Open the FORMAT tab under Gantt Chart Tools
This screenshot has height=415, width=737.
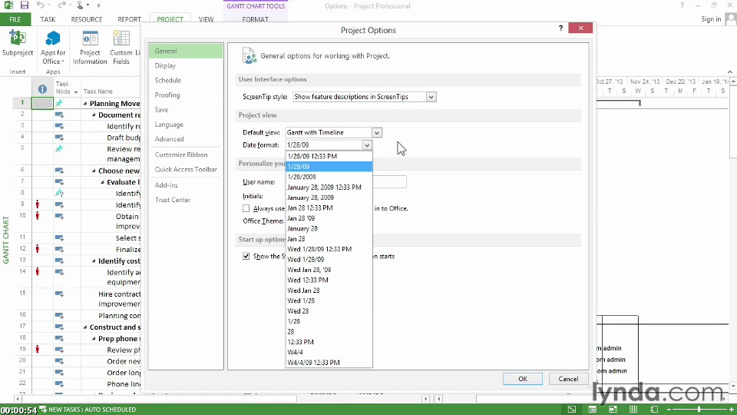click(255, 19)
